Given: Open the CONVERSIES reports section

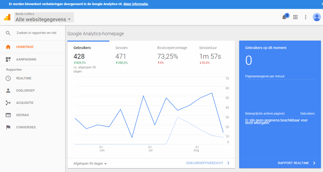Looking at the screenshot, I should click(x=32, y=127).
